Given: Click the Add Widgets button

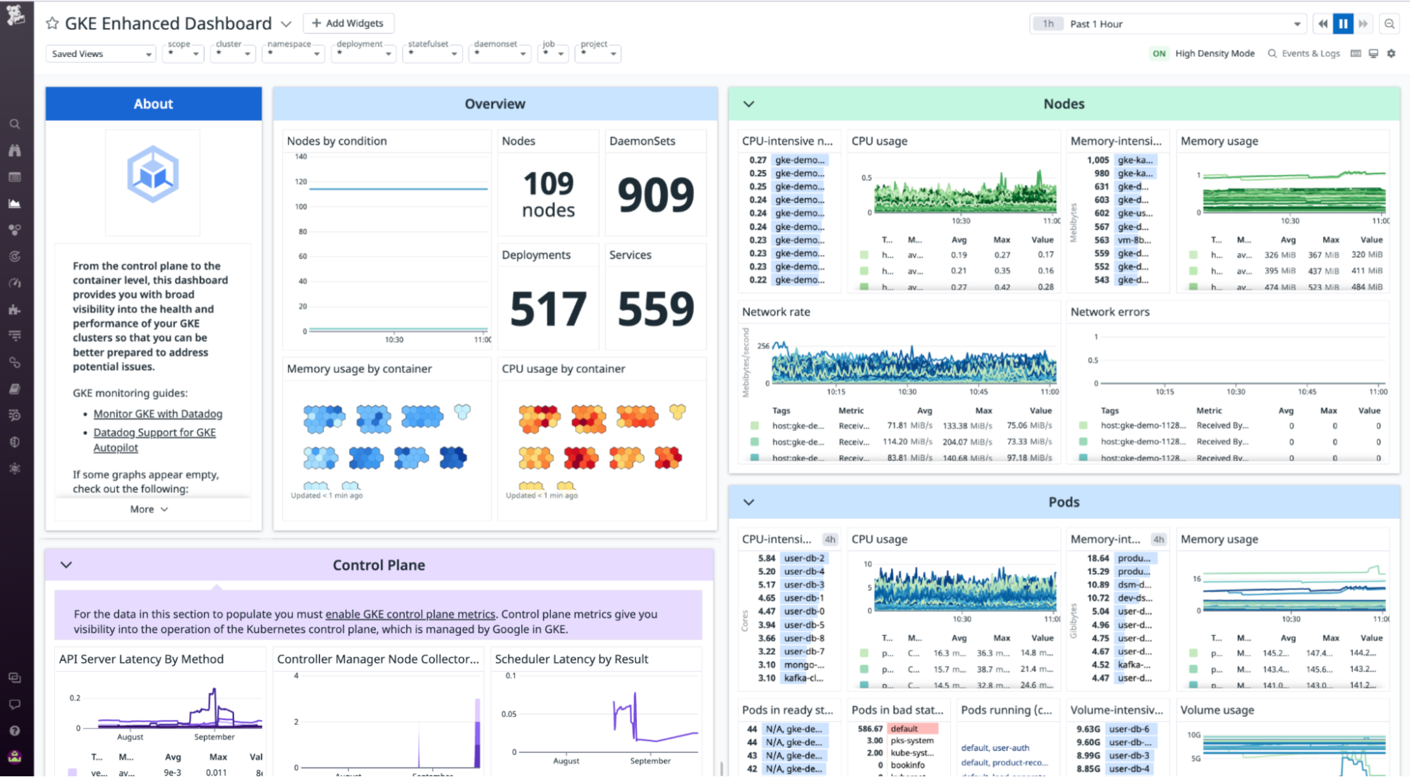Looking at the screenshot, I should click(348, 23).
